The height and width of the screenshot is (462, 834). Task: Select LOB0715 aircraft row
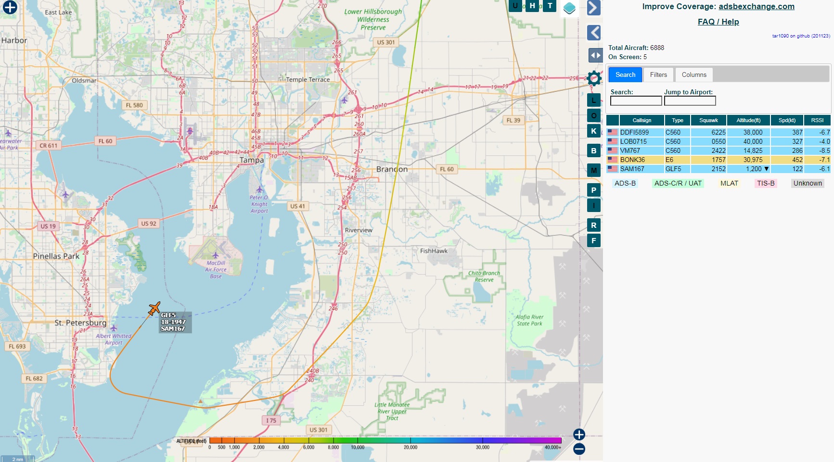pos(719,141)
